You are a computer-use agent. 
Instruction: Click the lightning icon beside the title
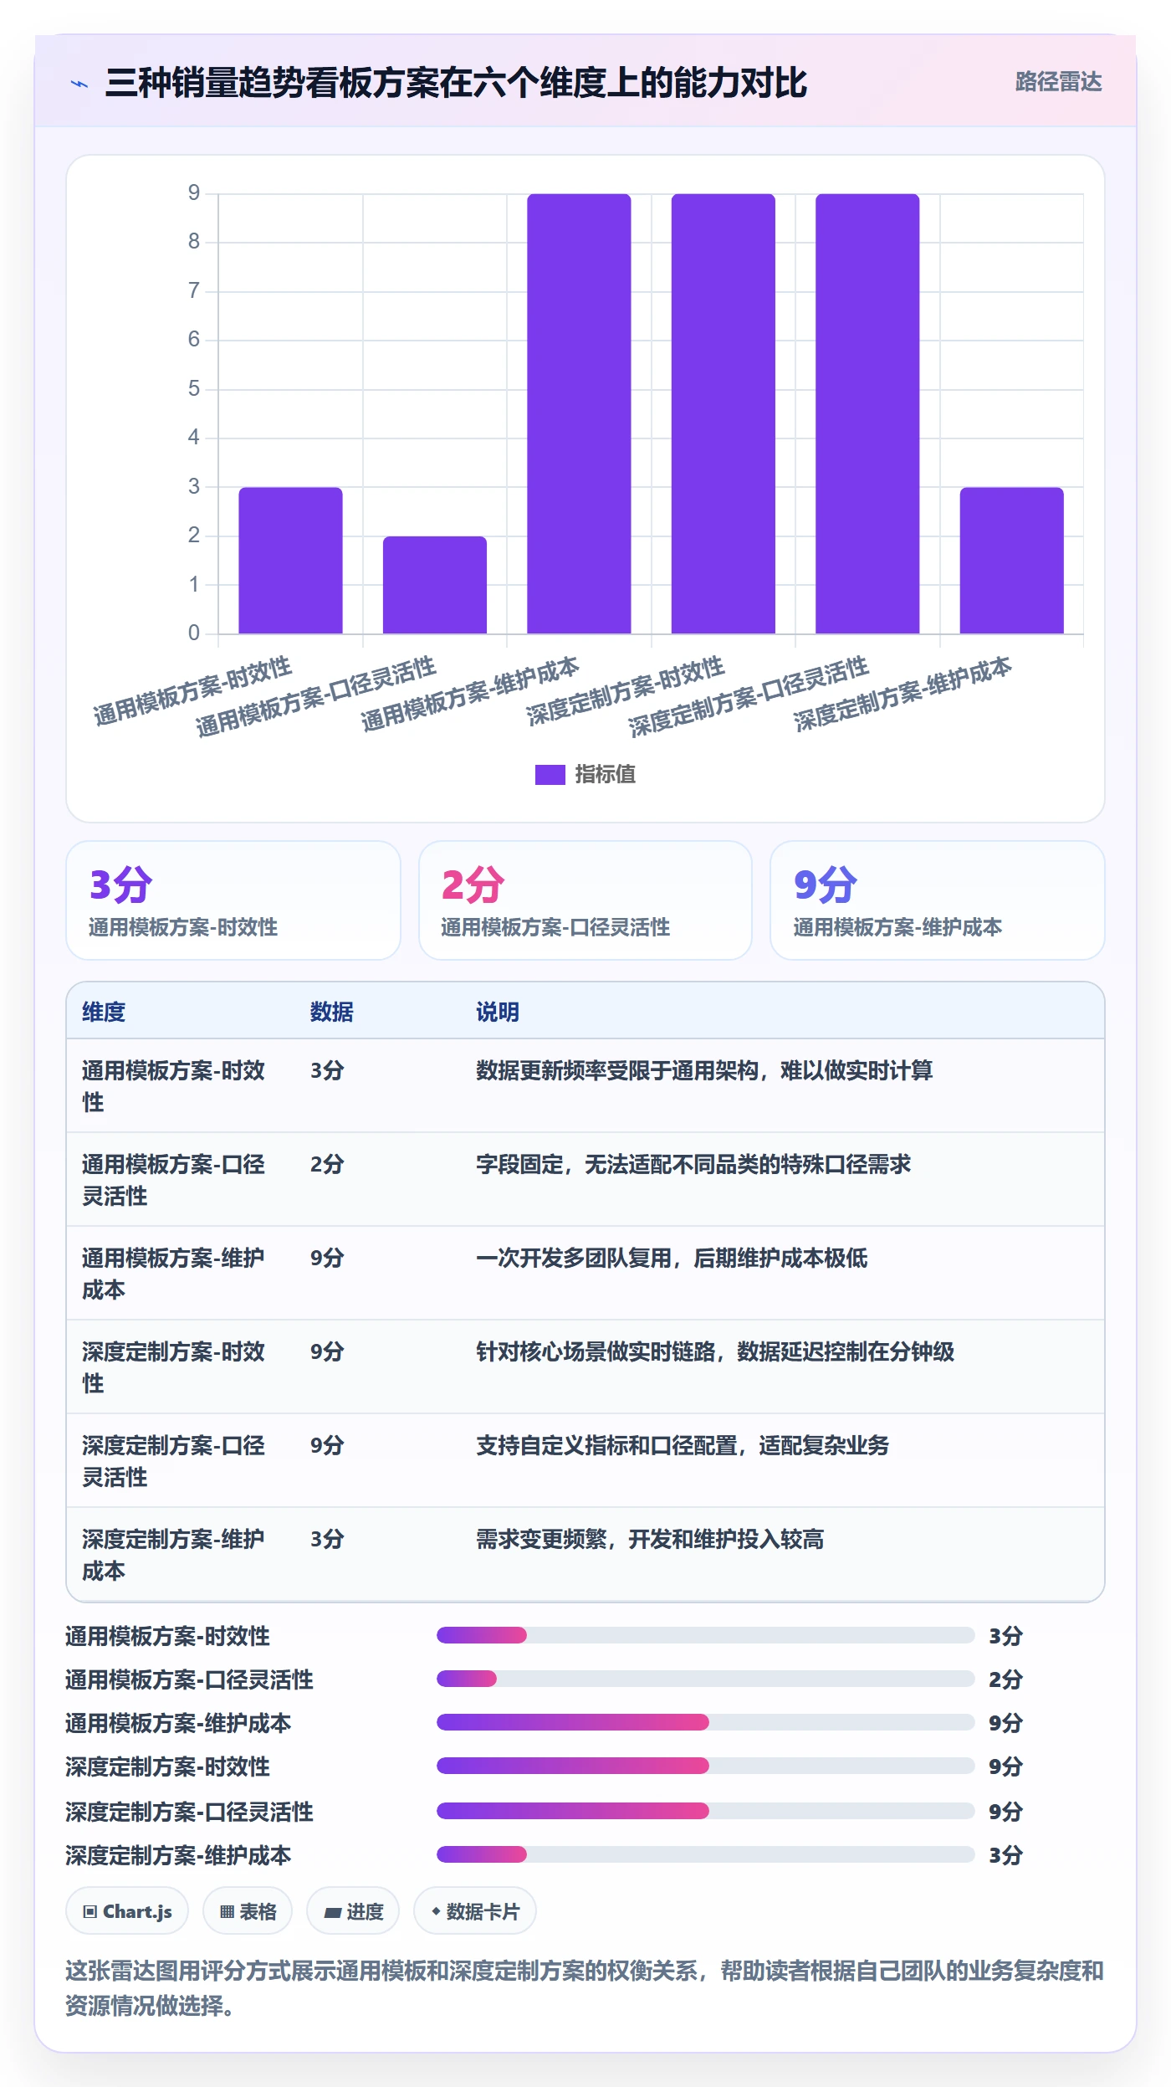(79, 84)
